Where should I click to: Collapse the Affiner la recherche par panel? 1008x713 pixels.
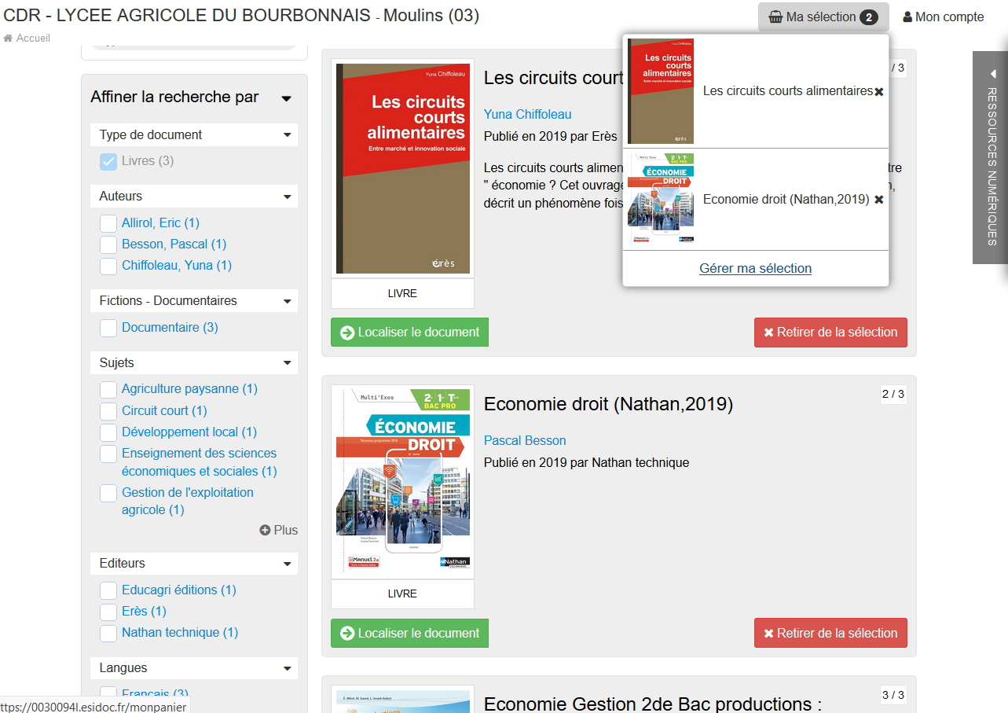click(287, 98)
